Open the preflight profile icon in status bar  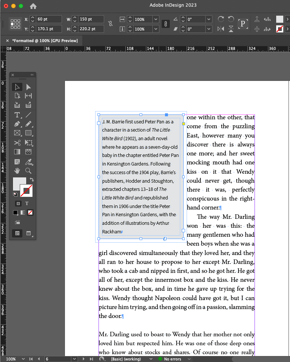pos(102,359)
